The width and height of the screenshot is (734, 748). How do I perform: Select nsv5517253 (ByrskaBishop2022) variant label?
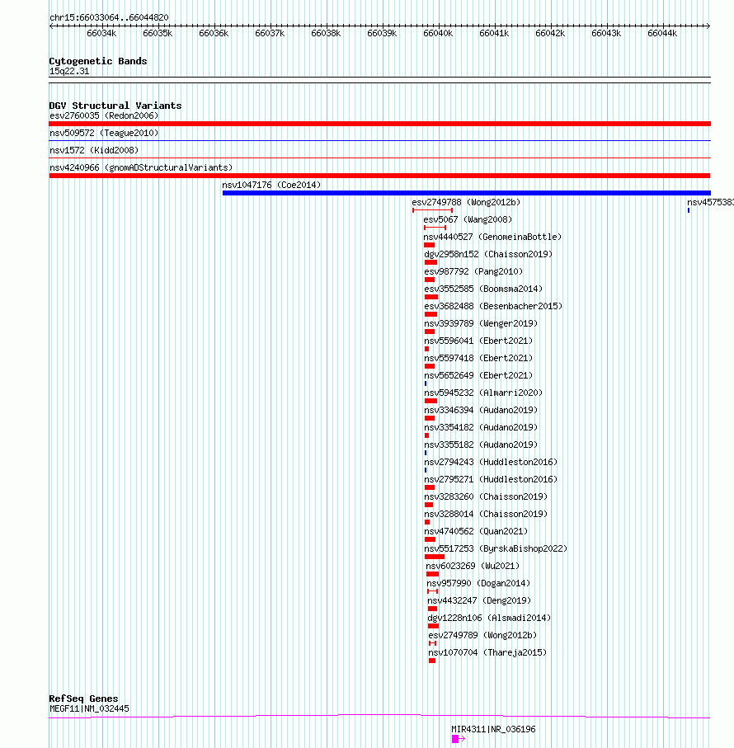pyautogui.click(x=496, y=549)
